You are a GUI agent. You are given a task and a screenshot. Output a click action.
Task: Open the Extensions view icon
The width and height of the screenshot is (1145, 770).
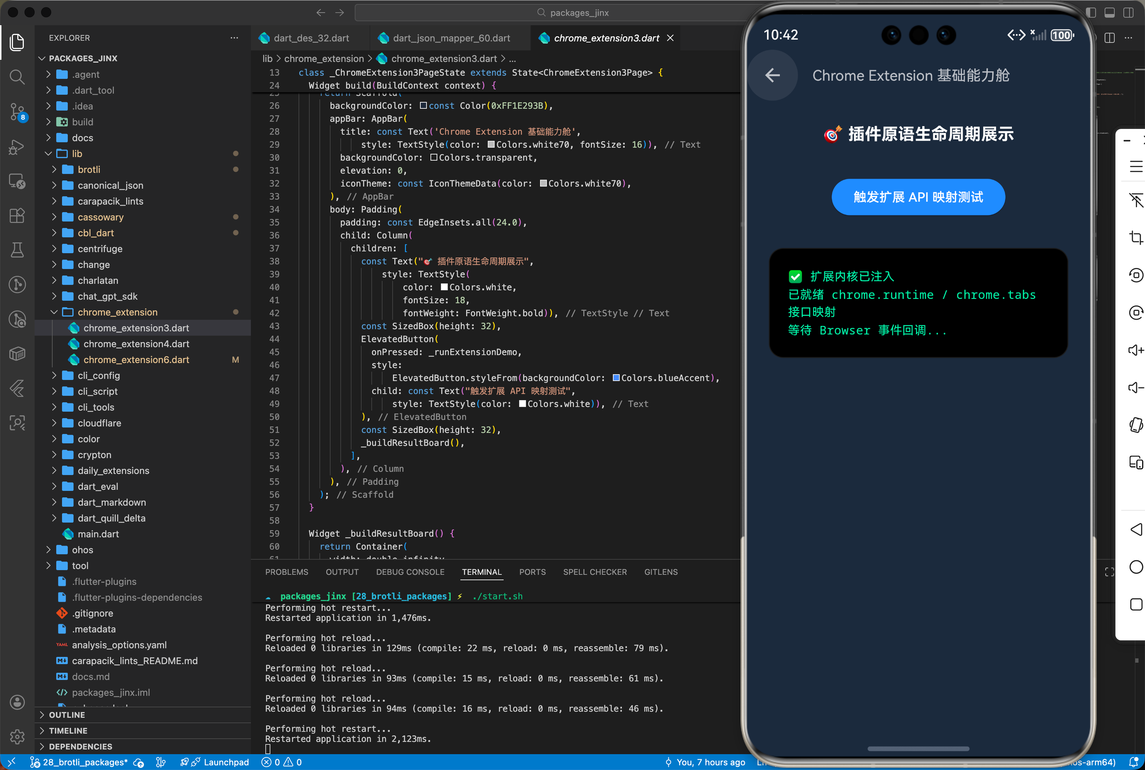17,216
